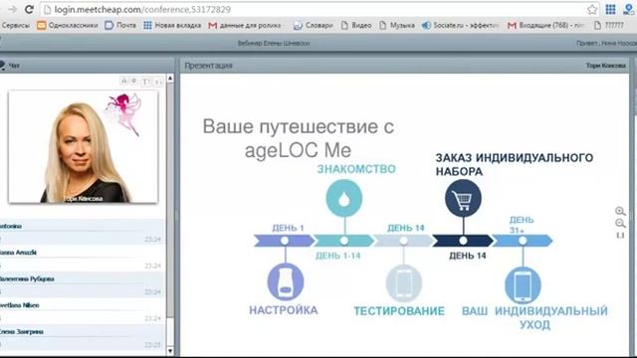Image resolution: width=637 pixels, height=358 pixels.
Task: Open the Музыка bookmark
Action: tap(397, 25)
